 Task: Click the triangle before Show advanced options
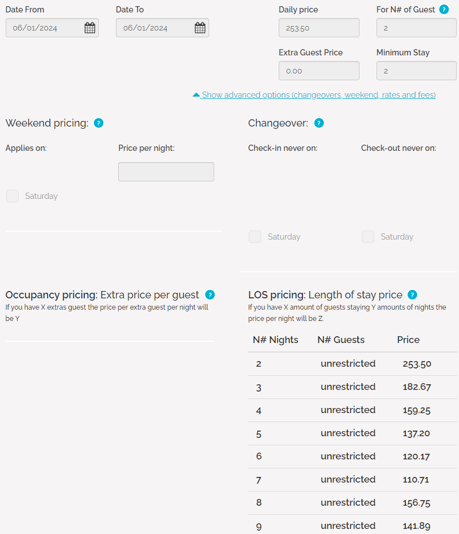(x=196, y=95)
